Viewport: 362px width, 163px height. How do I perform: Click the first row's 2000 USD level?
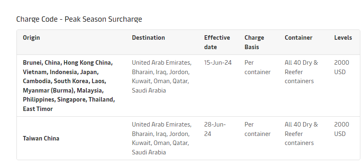click(x=342, y=67)
